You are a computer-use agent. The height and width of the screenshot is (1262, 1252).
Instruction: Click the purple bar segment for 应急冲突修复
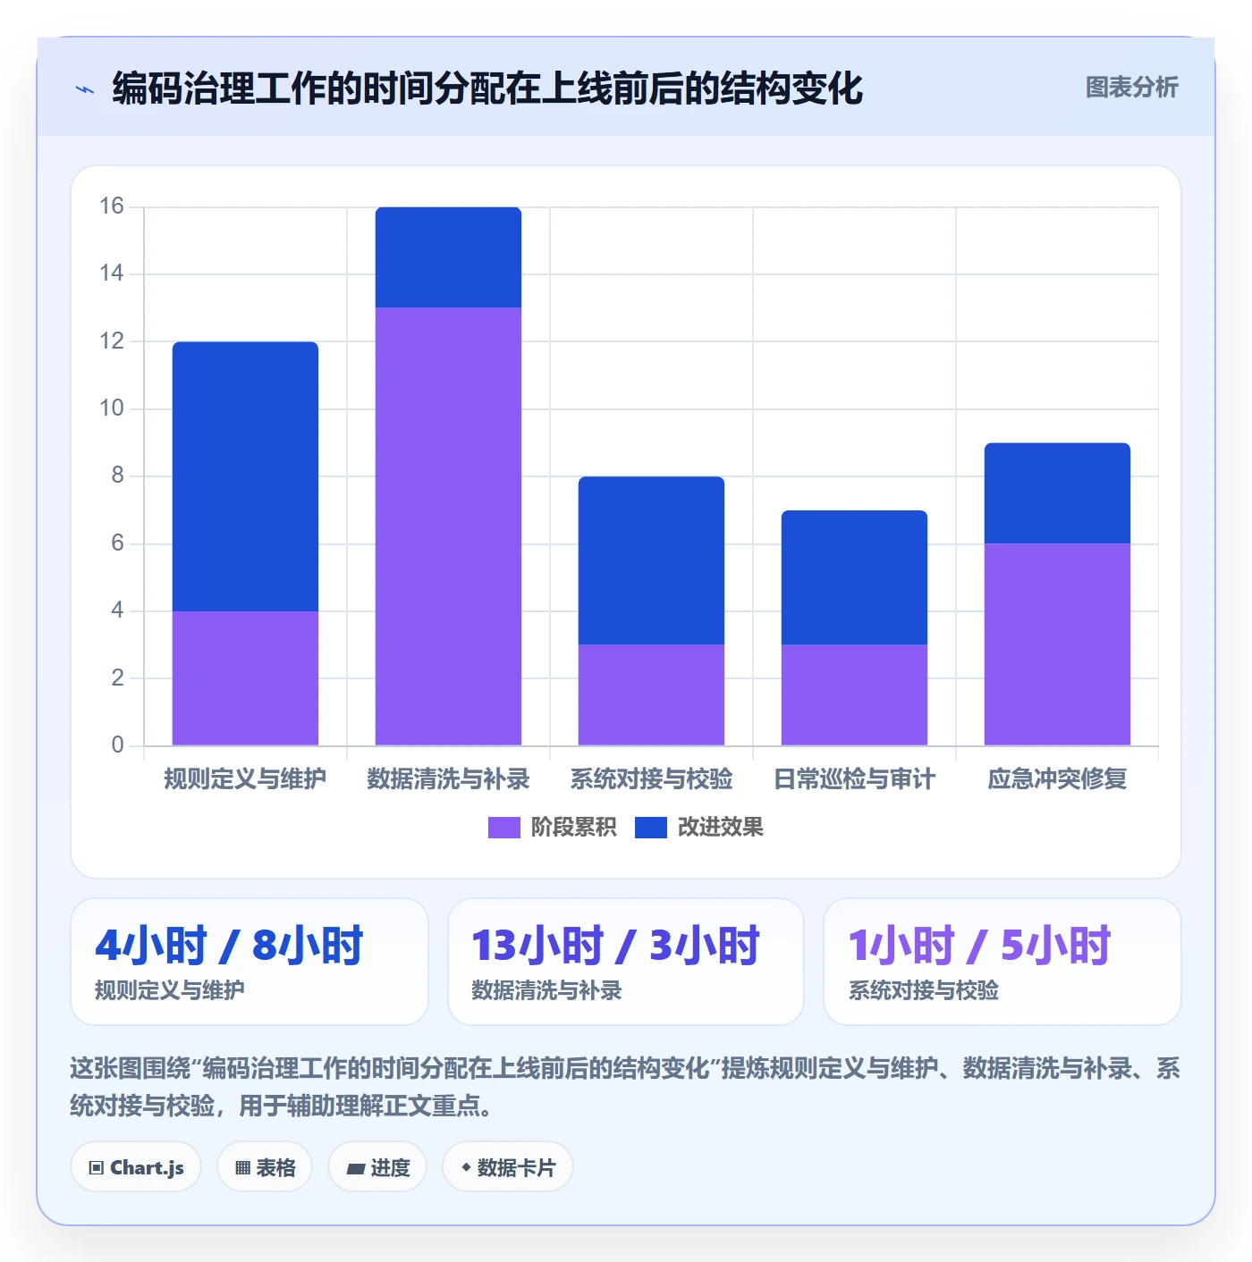click(x=1057, y=644)
